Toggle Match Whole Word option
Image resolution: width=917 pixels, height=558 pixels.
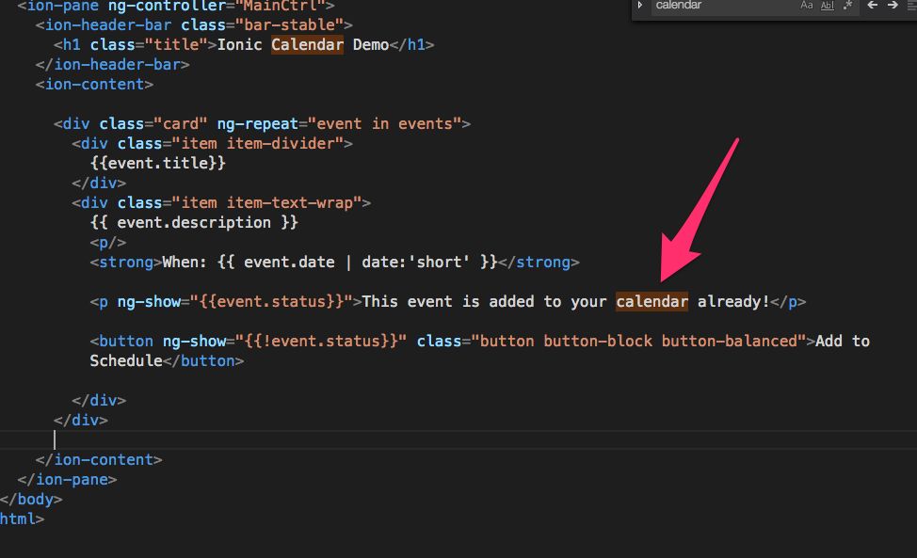click(827, 6)
